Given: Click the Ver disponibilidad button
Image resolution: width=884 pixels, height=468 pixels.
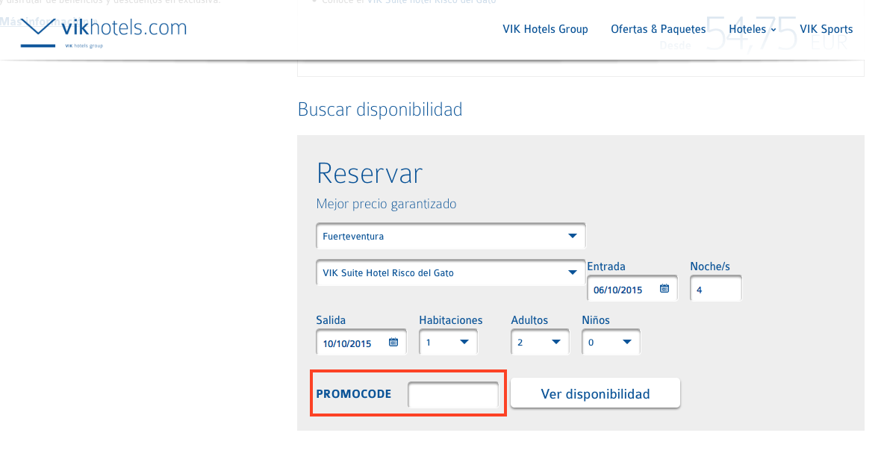Looking at the screenshot, I should click(x=595, y=393).
